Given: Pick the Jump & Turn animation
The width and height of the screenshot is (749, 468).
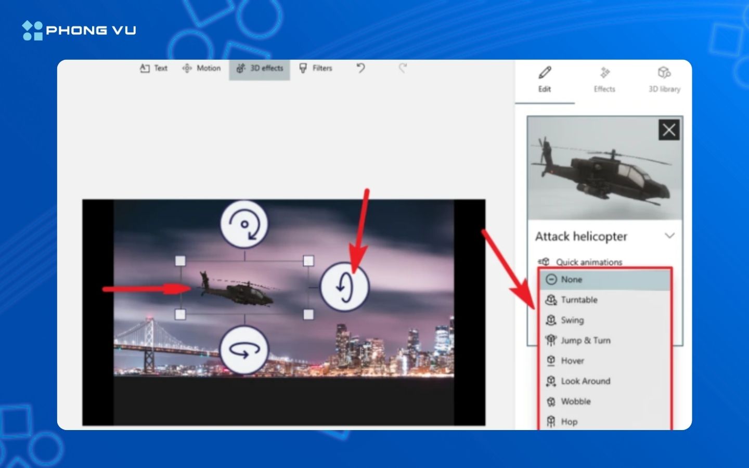Looking at the screenshot, I should [x=585, y=341].
